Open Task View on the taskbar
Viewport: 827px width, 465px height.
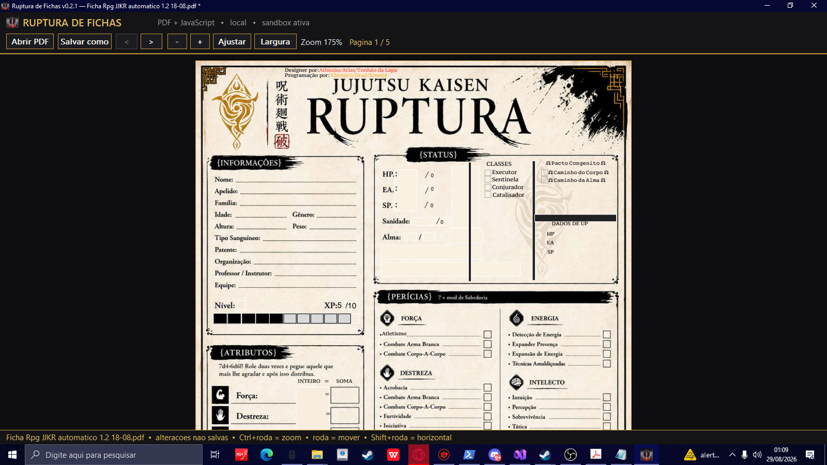pos(215,455)
